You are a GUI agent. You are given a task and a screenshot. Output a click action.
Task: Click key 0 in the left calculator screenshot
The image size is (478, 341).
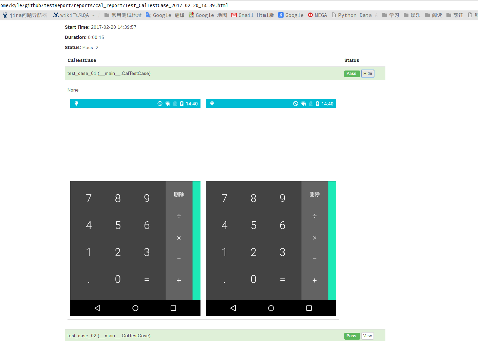pos(118,279)
